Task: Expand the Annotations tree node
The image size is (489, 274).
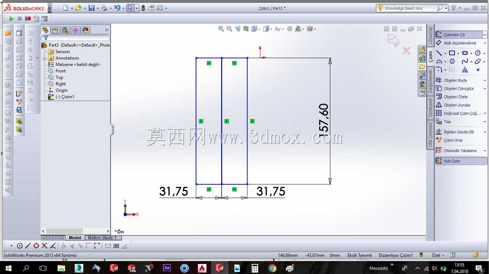Action: [45, 58]
